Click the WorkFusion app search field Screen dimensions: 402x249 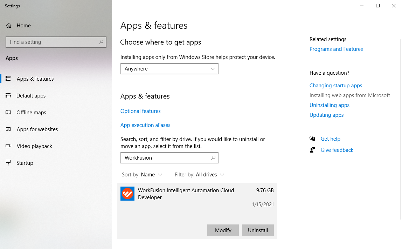(x=169, y=158)
